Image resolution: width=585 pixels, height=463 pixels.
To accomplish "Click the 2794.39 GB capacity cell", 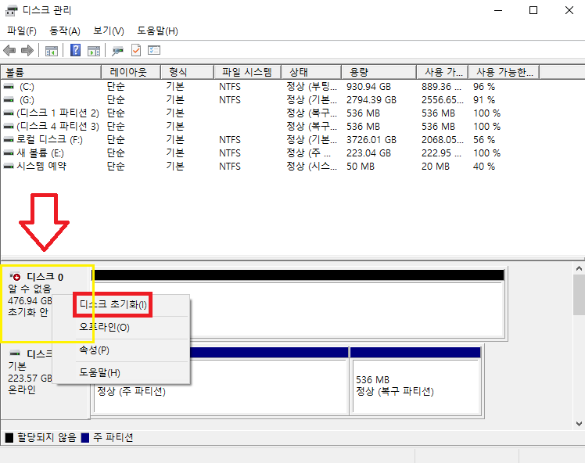I will (371, 100).
